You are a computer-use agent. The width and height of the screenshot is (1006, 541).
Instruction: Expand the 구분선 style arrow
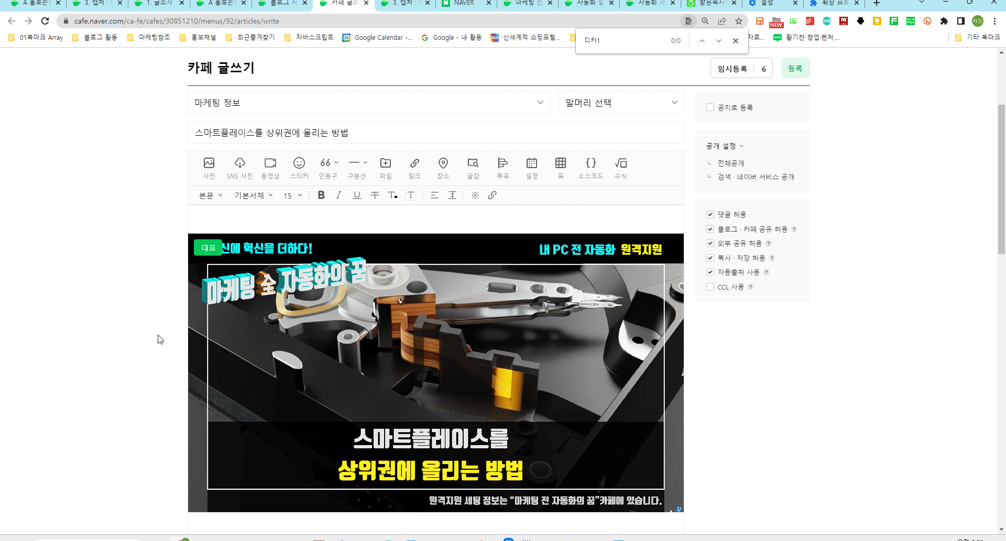click(x=365, y=162)
